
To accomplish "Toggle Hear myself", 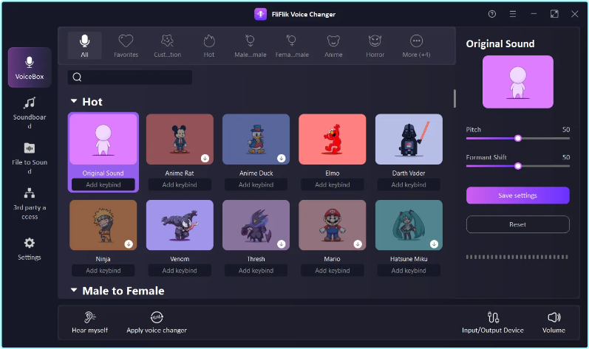I will [89, 322].
